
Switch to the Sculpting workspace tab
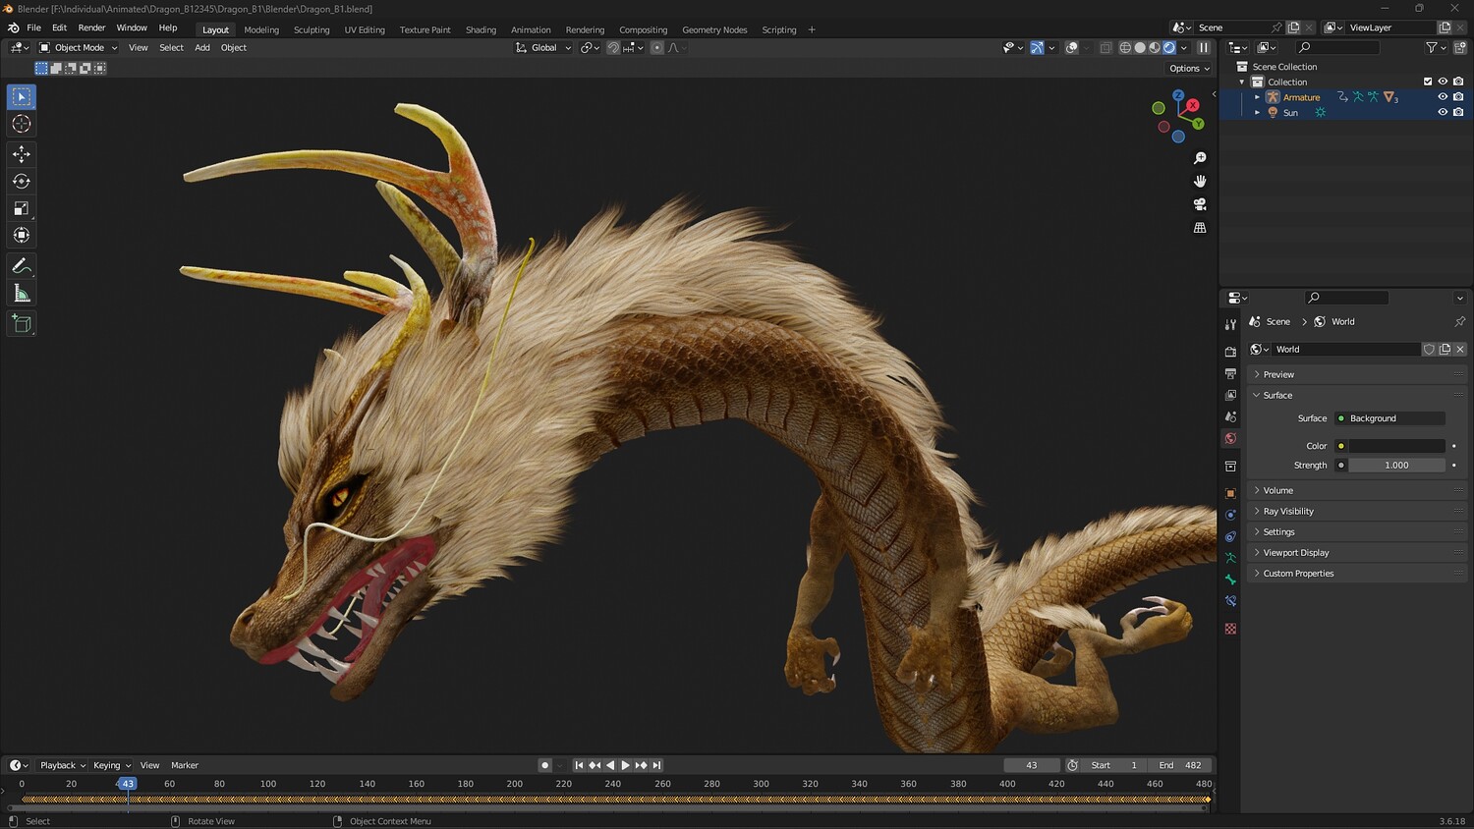coord(312,29)
